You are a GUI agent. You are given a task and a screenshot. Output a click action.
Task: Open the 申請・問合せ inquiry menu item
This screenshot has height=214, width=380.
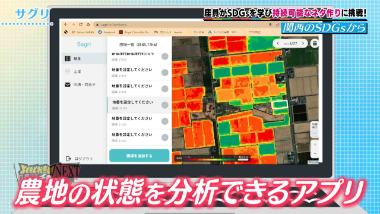[x=84, y=84]
